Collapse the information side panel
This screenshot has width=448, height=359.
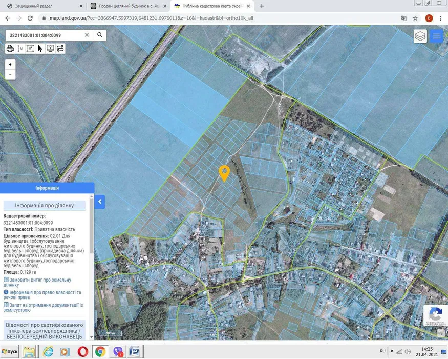(100, 202)
